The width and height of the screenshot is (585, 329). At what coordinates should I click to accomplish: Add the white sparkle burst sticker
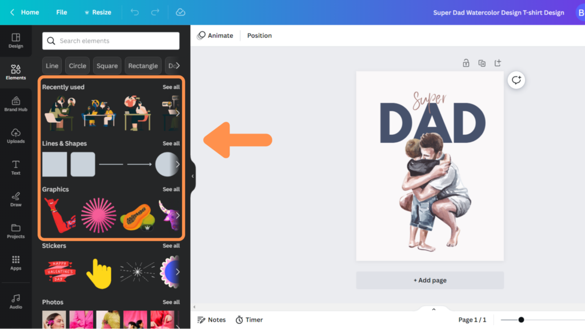[x=137, y=272]
